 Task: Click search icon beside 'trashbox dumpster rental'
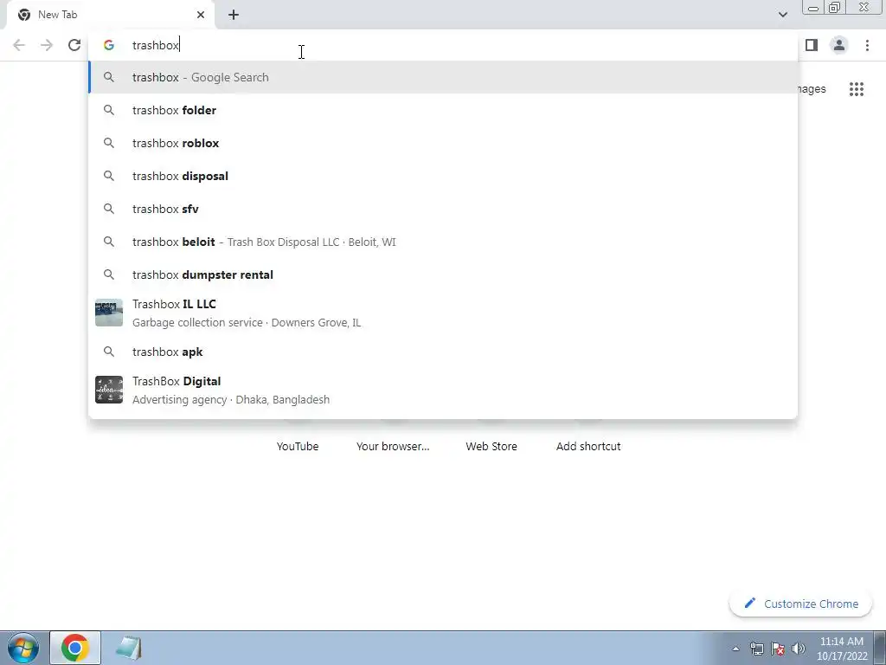pos(109,274)
